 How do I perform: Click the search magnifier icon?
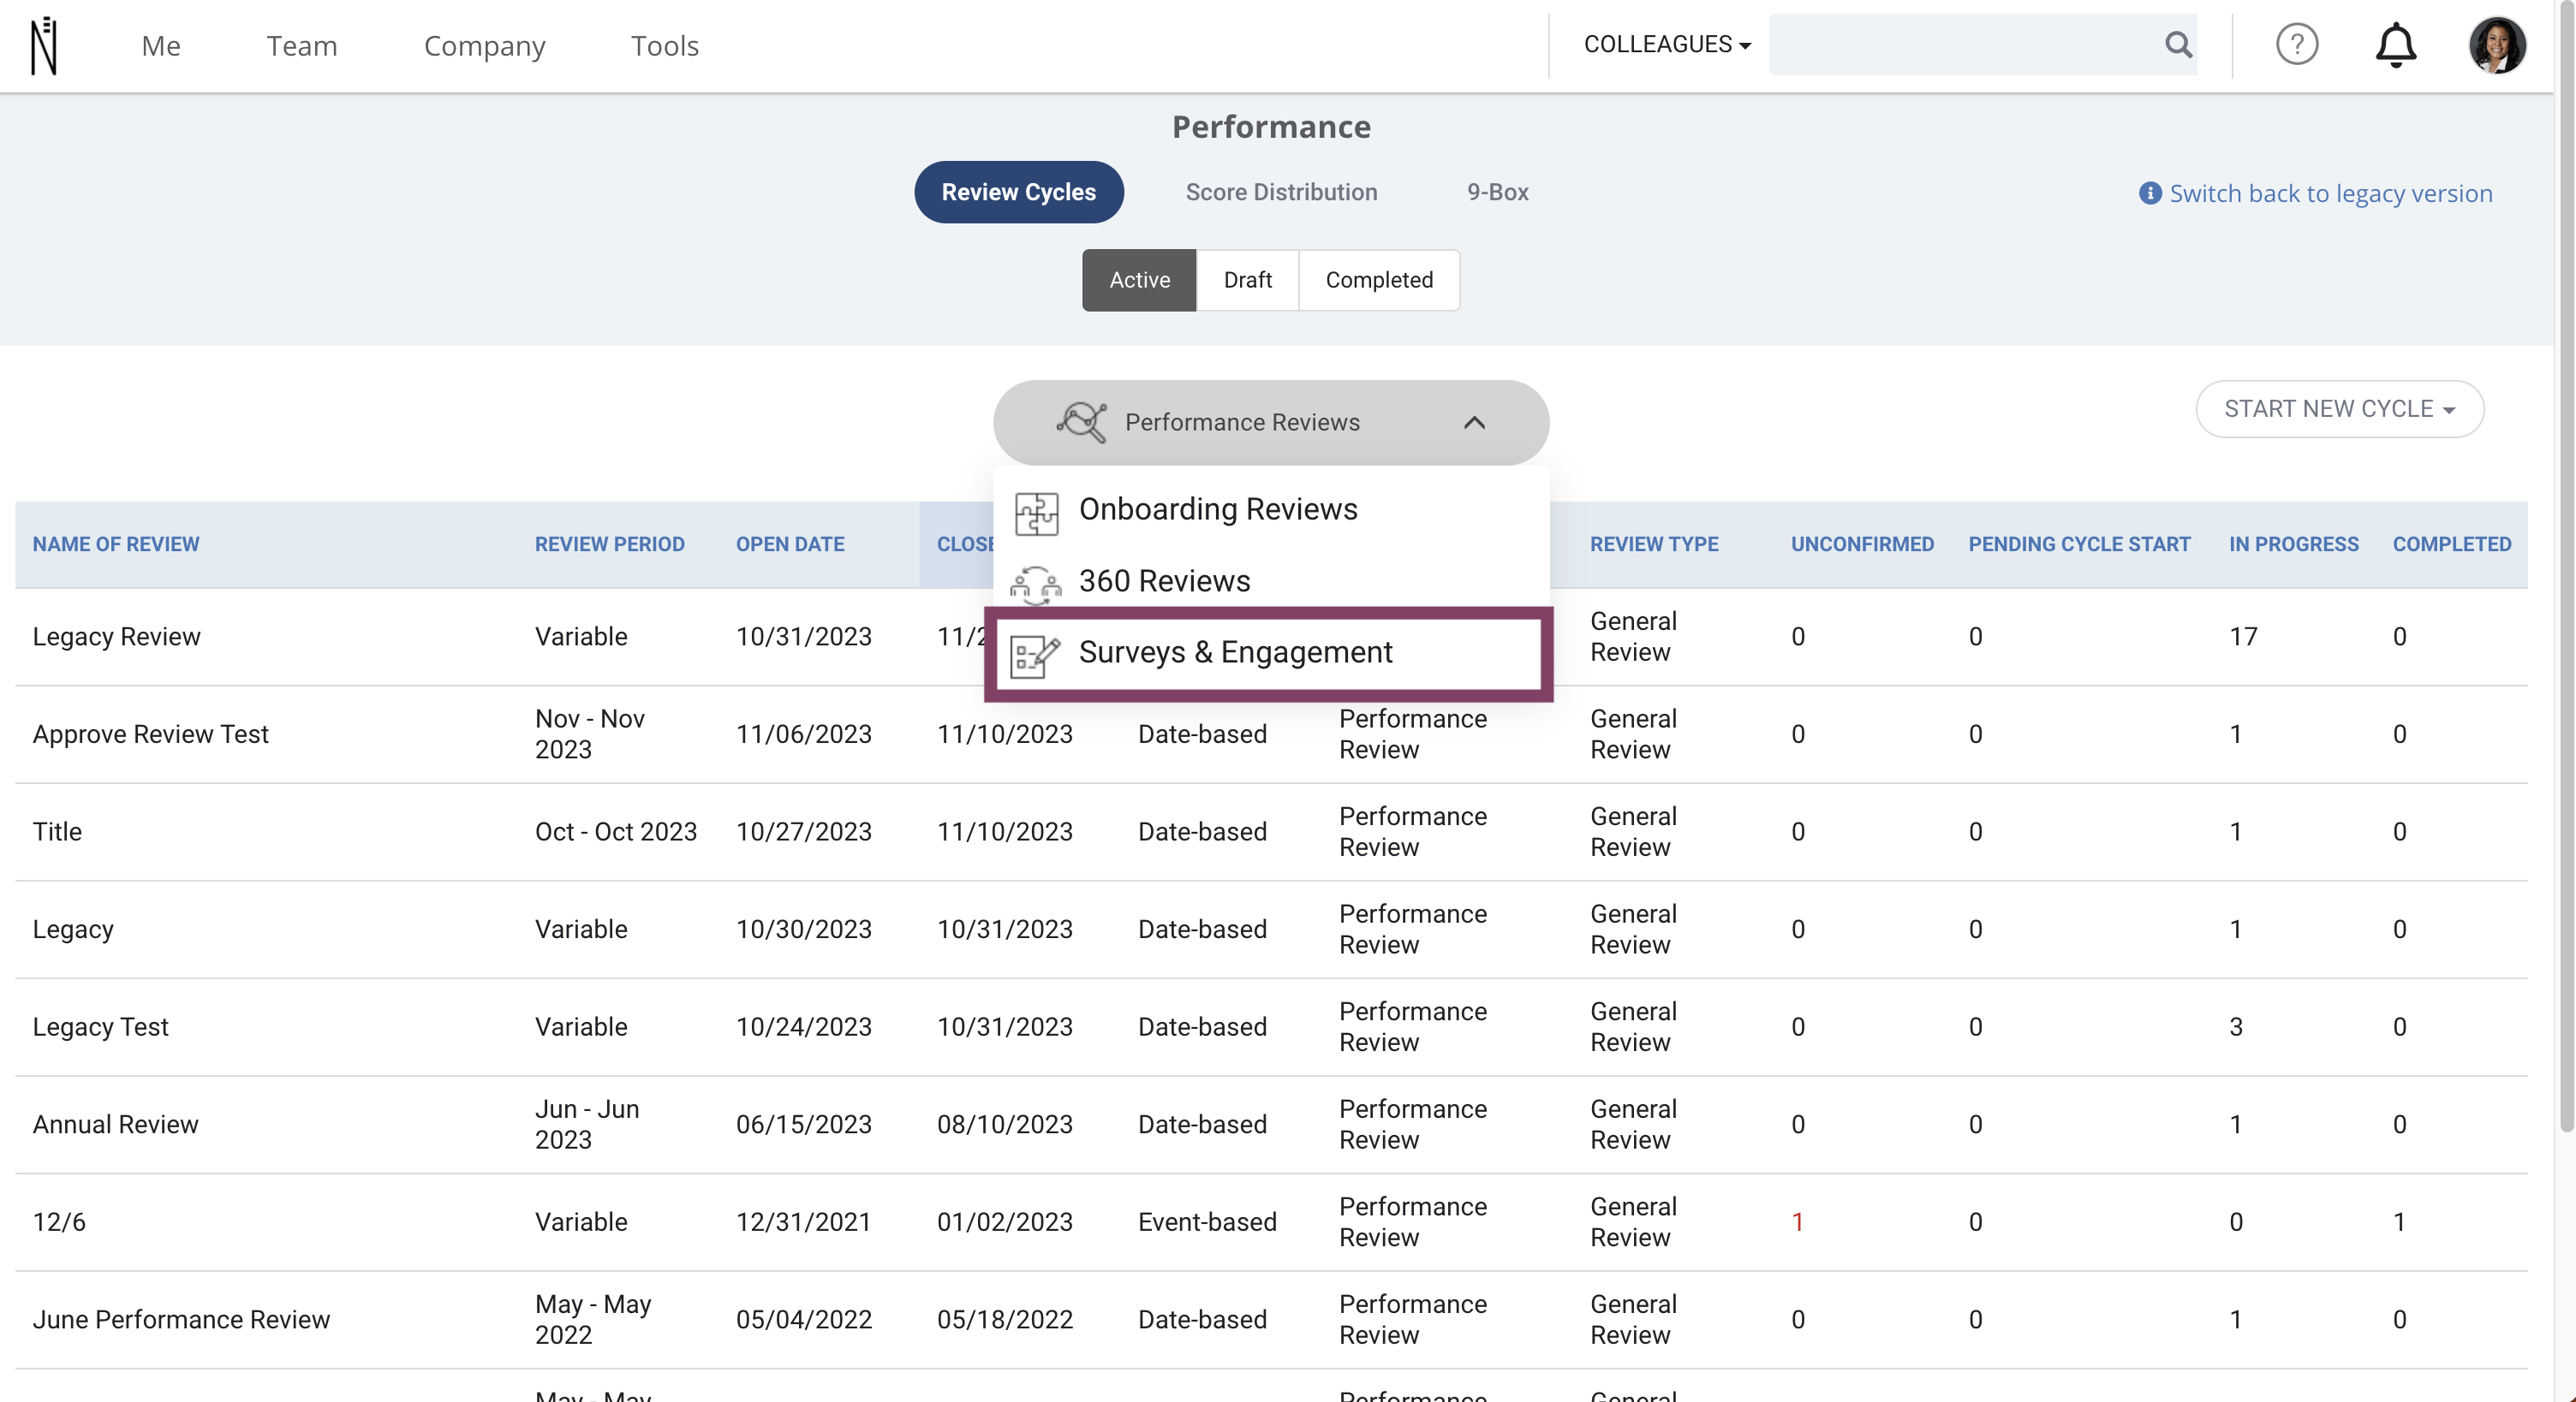tap(2178, 44)
